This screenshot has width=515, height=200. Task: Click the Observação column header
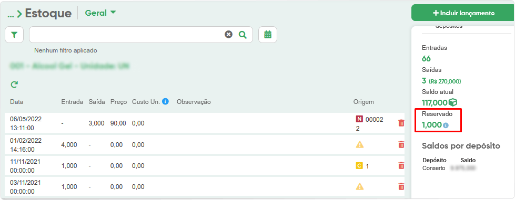tap(194, 102)
